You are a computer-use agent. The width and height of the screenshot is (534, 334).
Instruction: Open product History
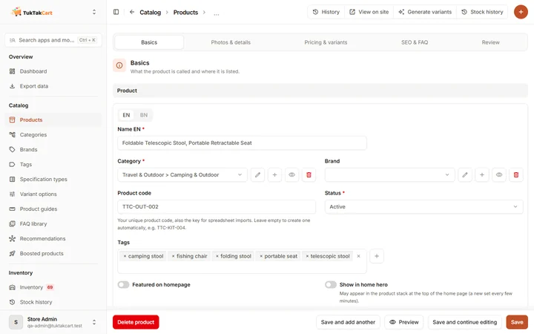click(x=326, y=12)
